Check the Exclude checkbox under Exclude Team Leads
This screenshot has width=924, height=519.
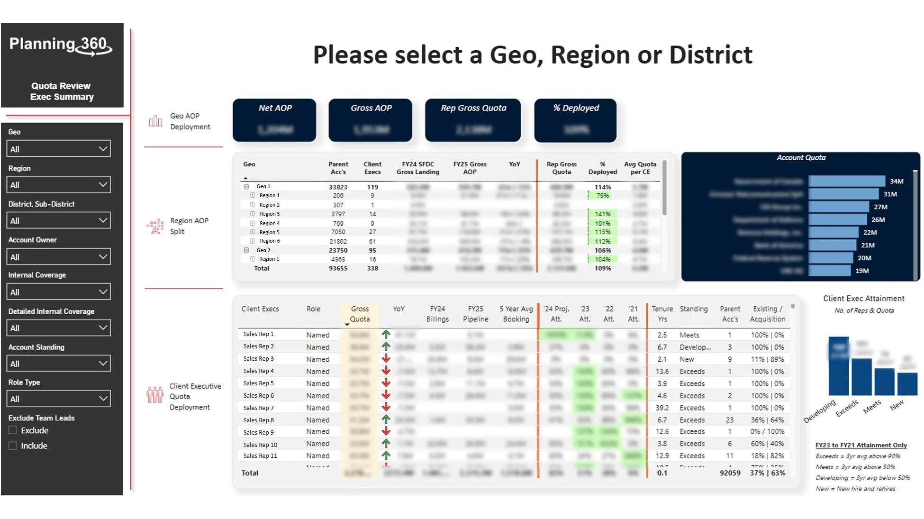[12, 430]
